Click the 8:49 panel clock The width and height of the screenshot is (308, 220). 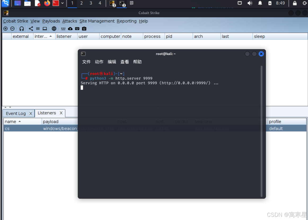click(280, 3)
